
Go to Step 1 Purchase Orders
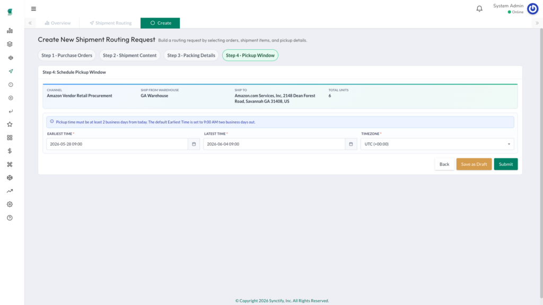(67, 55)
